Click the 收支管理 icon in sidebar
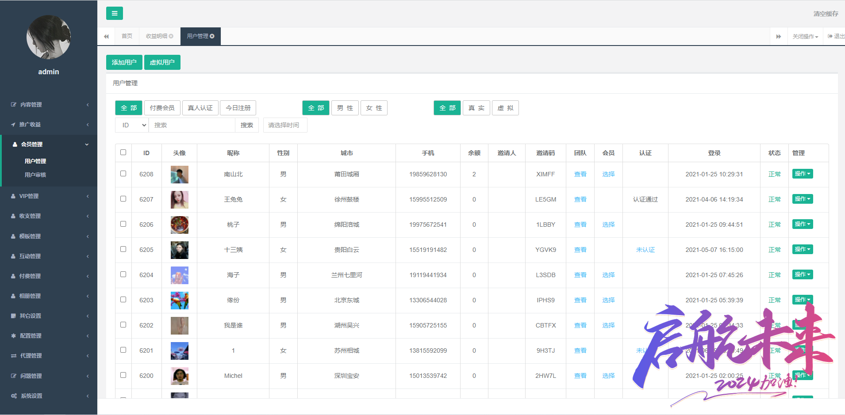845x415 pixels. (x=13, y=216)
